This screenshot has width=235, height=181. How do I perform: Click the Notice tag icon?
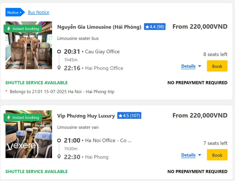(15, 12)
